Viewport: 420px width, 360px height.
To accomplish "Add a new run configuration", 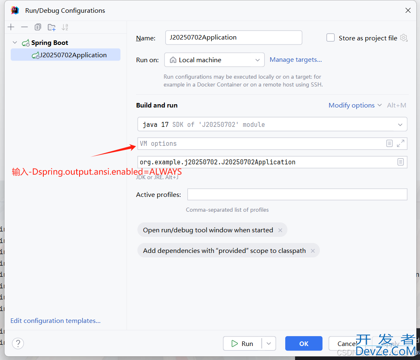I will click(11, 27).
